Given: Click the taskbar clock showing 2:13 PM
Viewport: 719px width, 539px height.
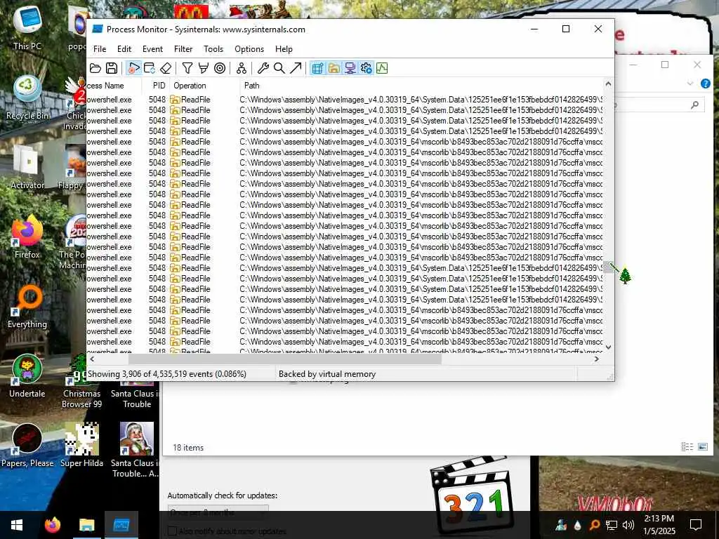Looking at the screenshot, I should tap(659, 525).
